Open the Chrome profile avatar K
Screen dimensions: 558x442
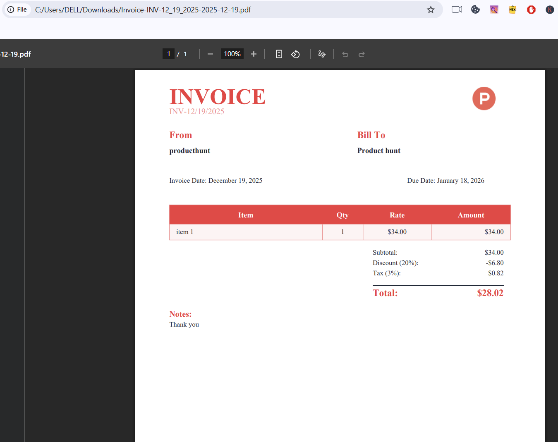(549, 10)
